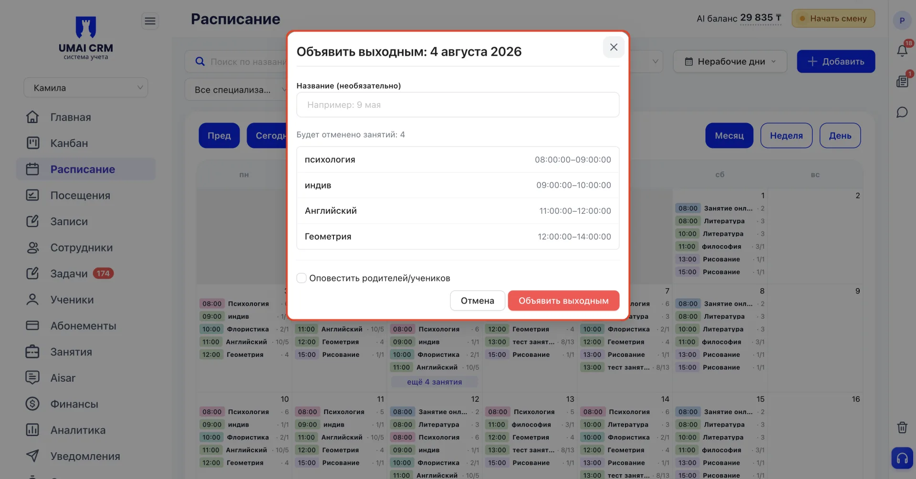The width and height of the screenshot is (916, 479).
Task: Toggle the sidebar hamburger menu icon
Action: [150, 21]
